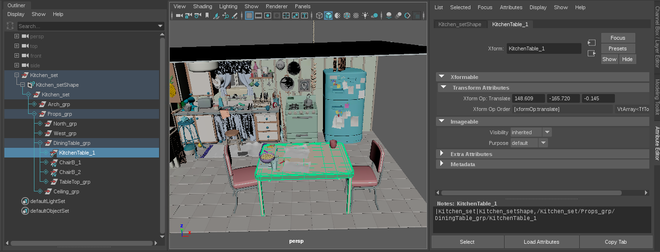The image size is (660, 252).
Task: Collapse the Xformable section
Action: (442, 77)
